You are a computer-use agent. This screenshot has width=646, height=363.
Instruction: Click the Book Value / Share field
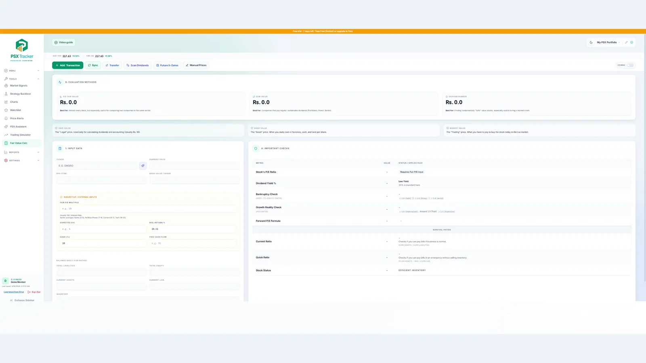tap(195, 180)
